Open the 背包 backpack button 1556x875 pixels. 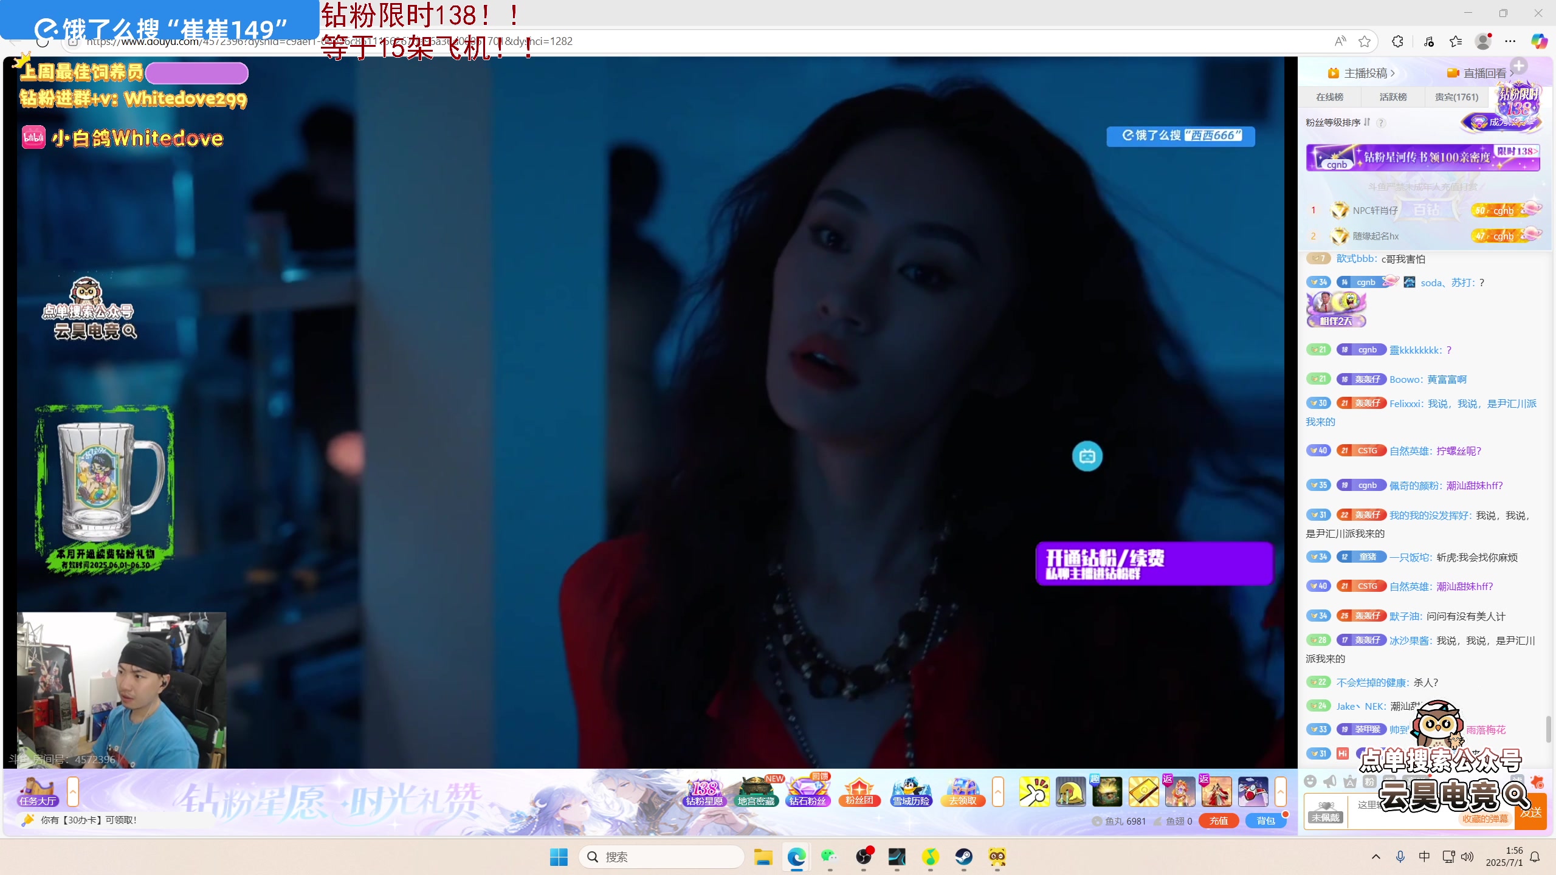click(x=1266, y=821)
